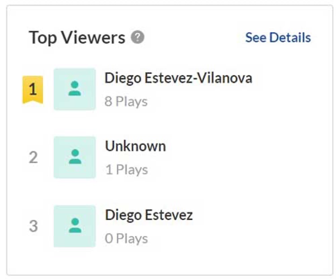The height and width of the screenshot is (279, 336).
Task: Click the gray circle beside Top Viewers
Action: point(138,38)
